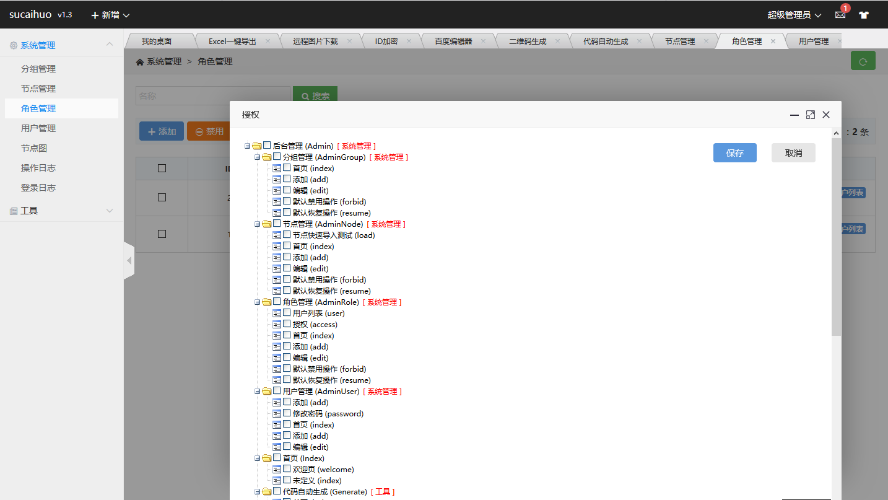Collapse the 角色管理 (AdminRole) node
This screenshot has height=500, width=888.
pyautogui.click(x=257, y=302)
